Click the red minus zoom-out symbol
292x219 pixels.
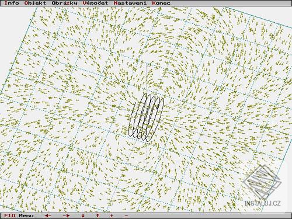(126, 215)
